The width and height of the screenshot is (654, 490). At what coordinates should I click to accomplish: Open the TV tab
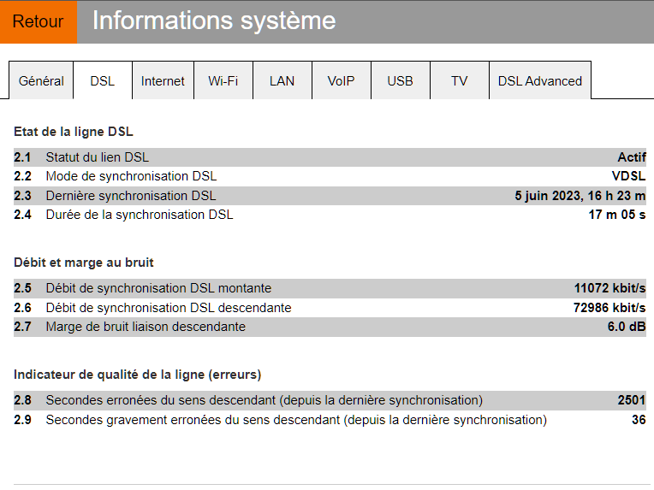[460, 81]
